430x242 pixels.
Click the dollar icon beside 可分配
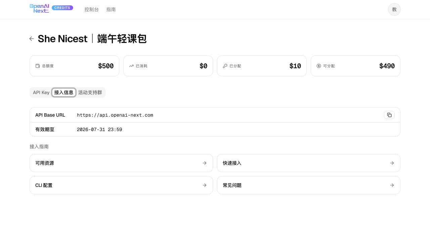pyautogui.click(x=319, y=66)
